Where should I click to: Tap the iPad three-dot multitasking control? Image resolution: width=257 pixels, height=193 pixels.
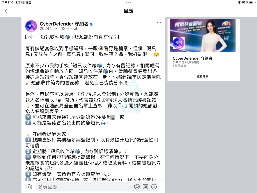tap(128, 2)
